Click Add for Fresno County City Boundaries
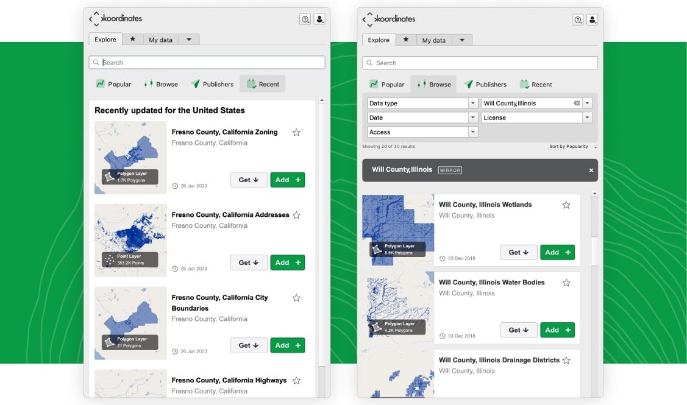The width and height of the screenshot is (687, 405). (288, 345)
